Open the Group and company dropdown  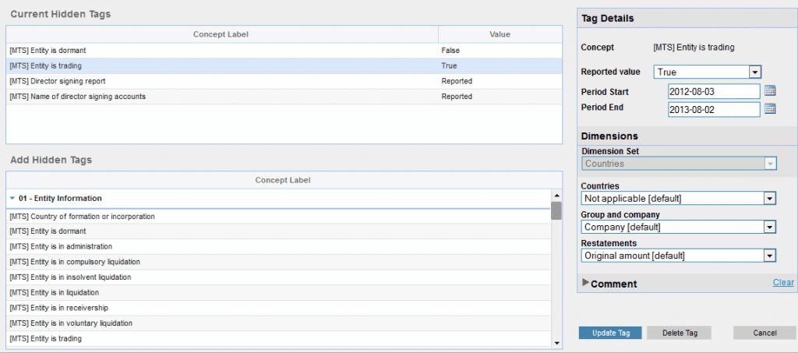pos(769,227)
